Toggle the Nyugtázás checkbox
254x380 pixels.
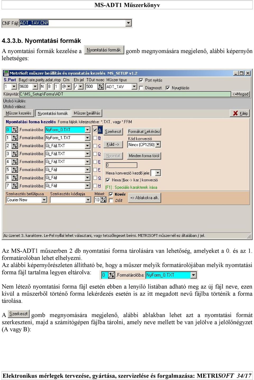(168, 88)
